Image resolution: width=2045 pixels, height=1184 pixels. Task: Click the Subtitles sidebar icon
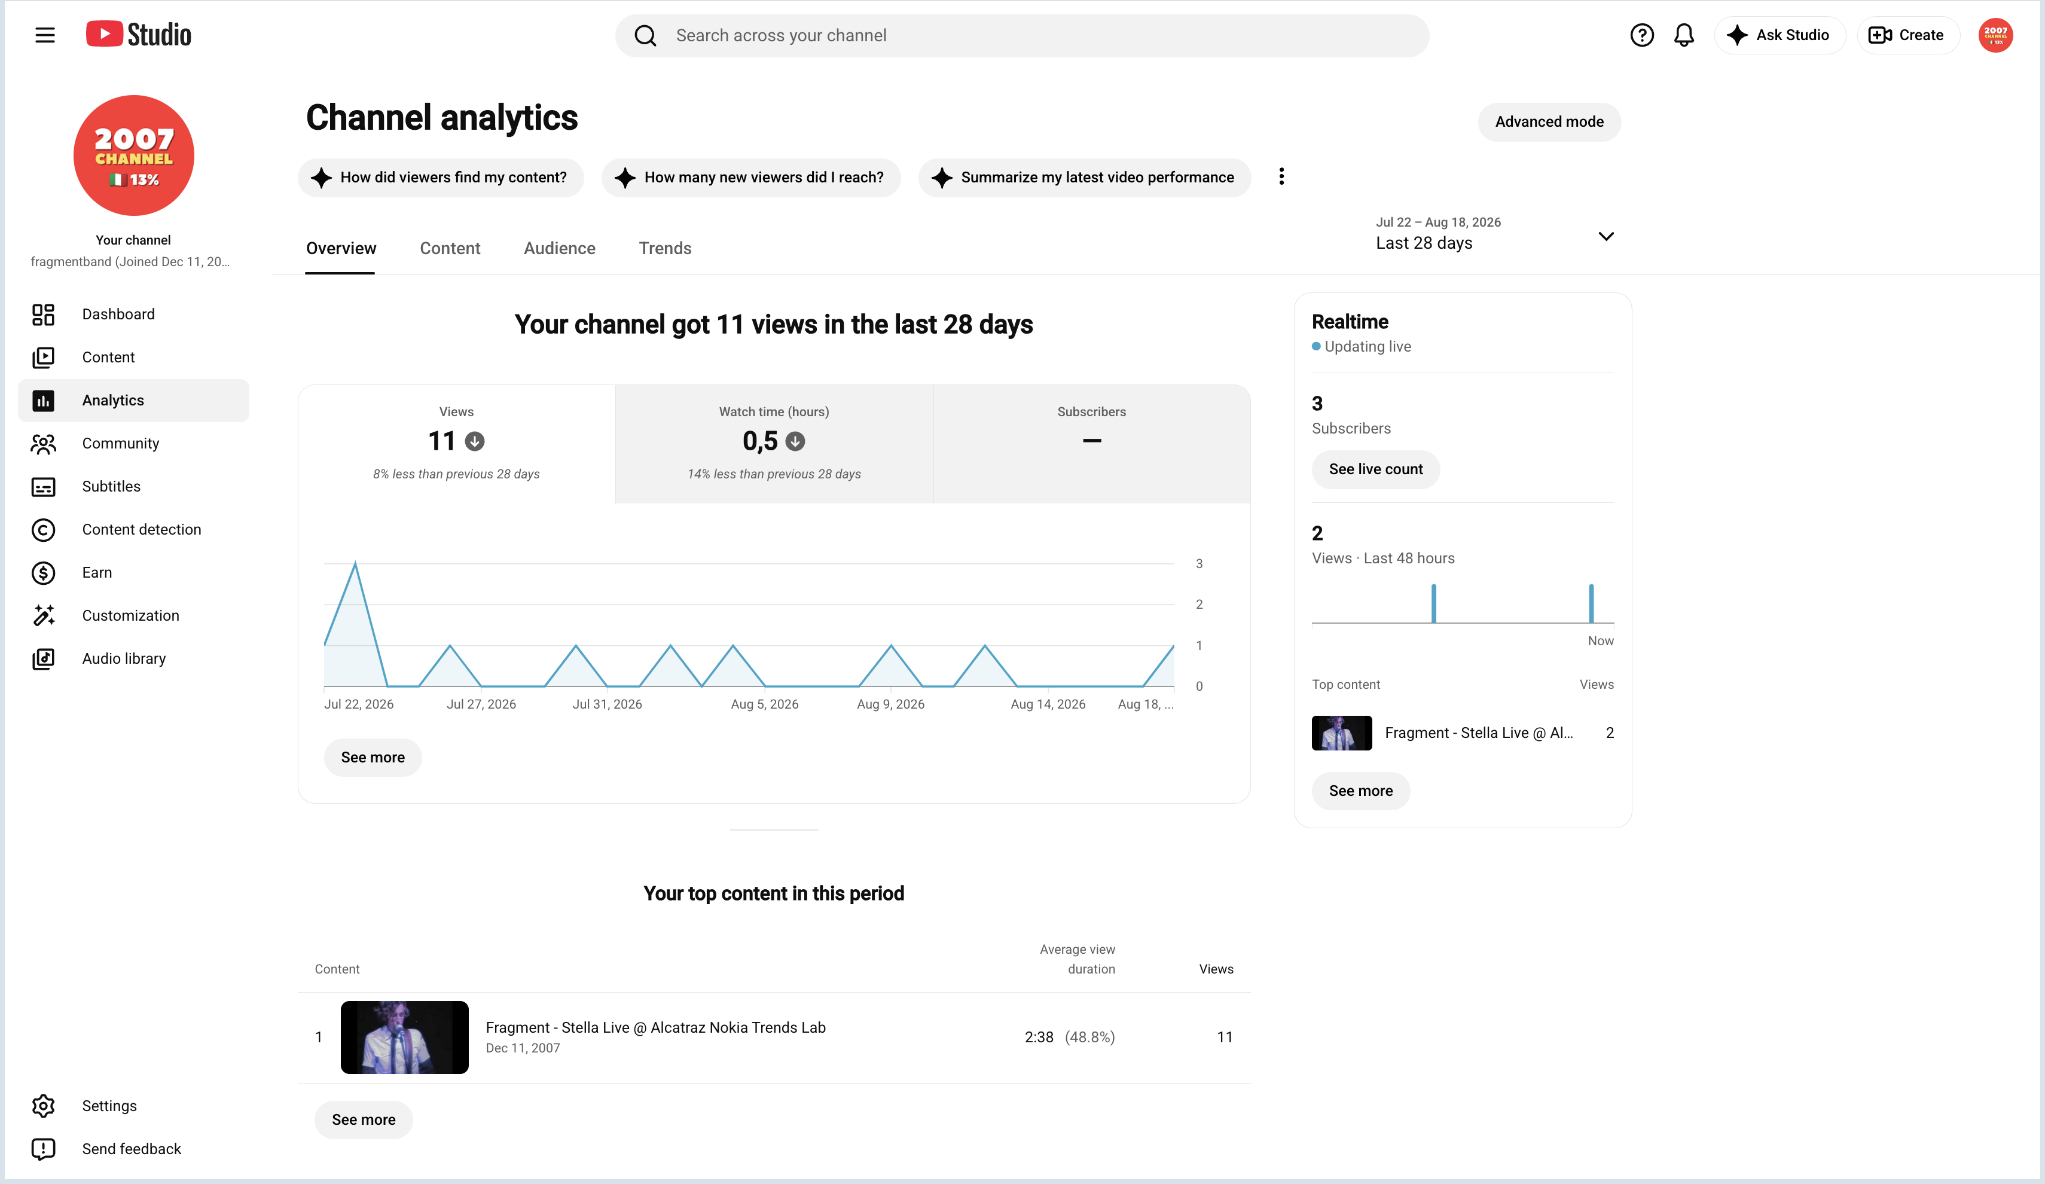tap(43, 486)
